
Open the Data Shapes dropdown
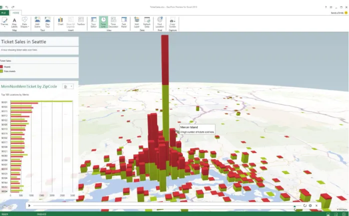pos(24,22)
